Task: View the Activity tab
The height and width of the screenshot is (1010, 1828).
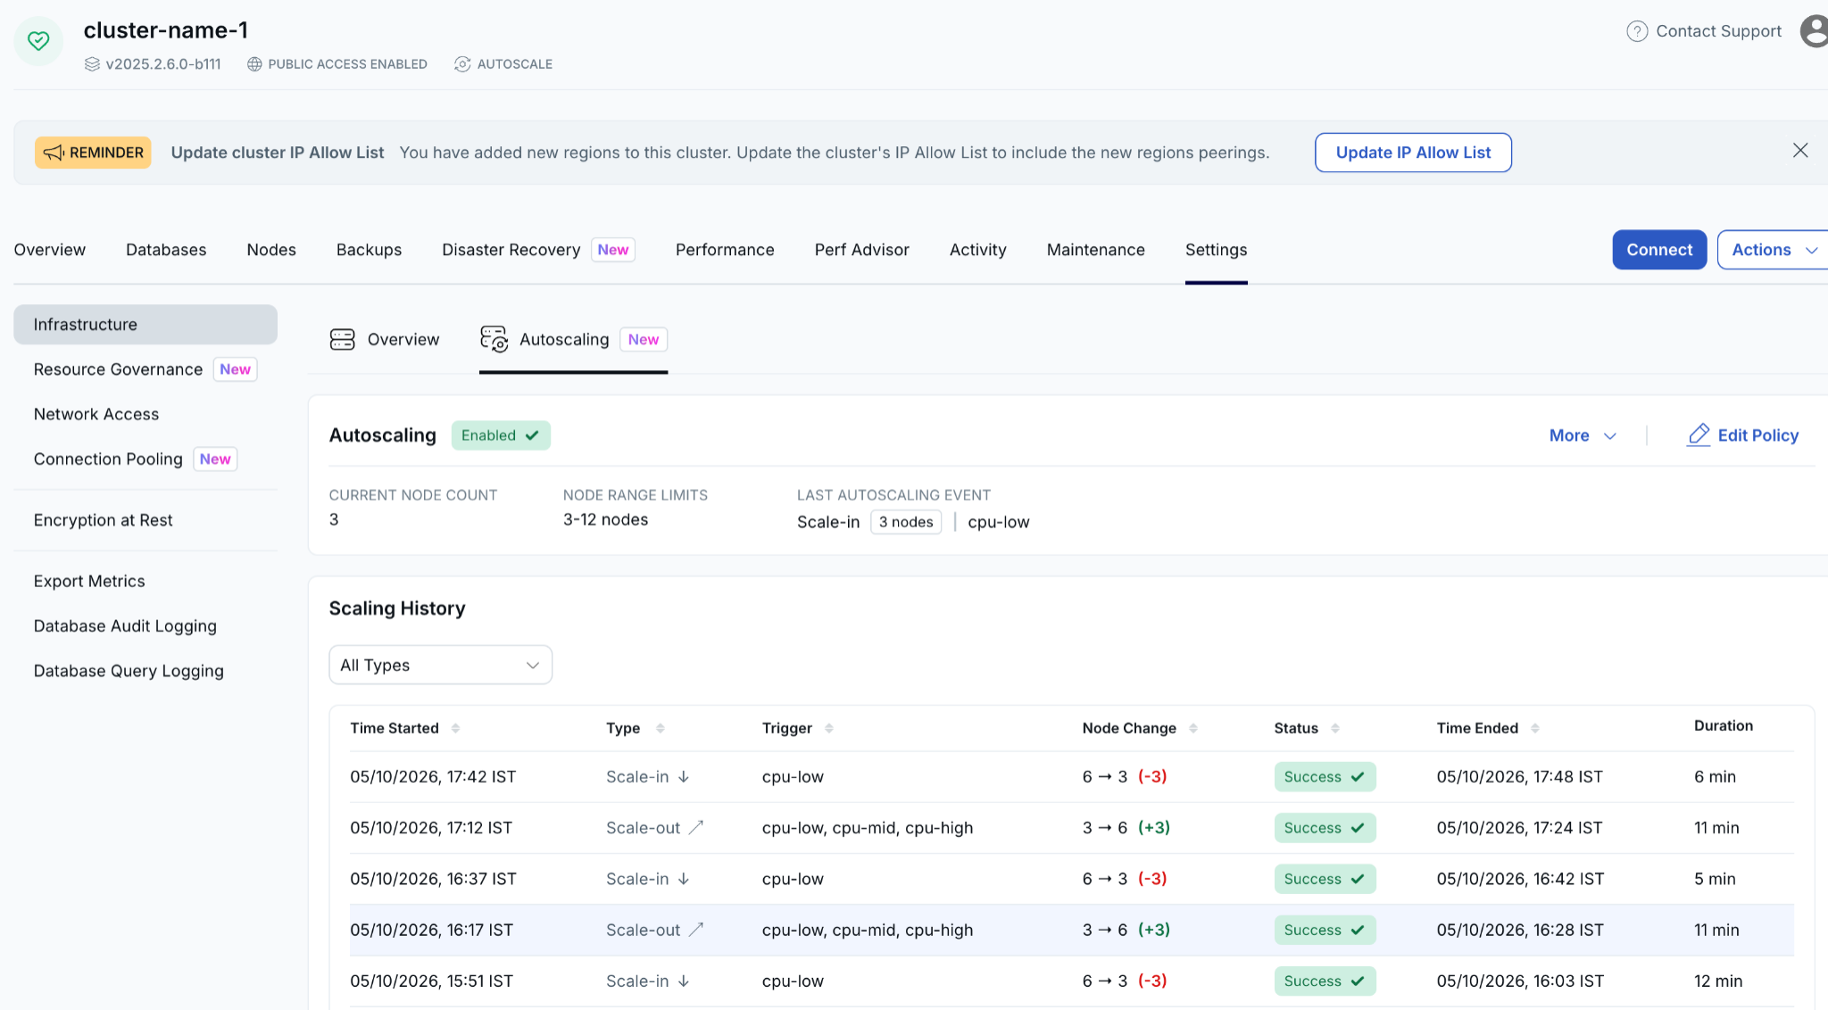Action: 978,250
